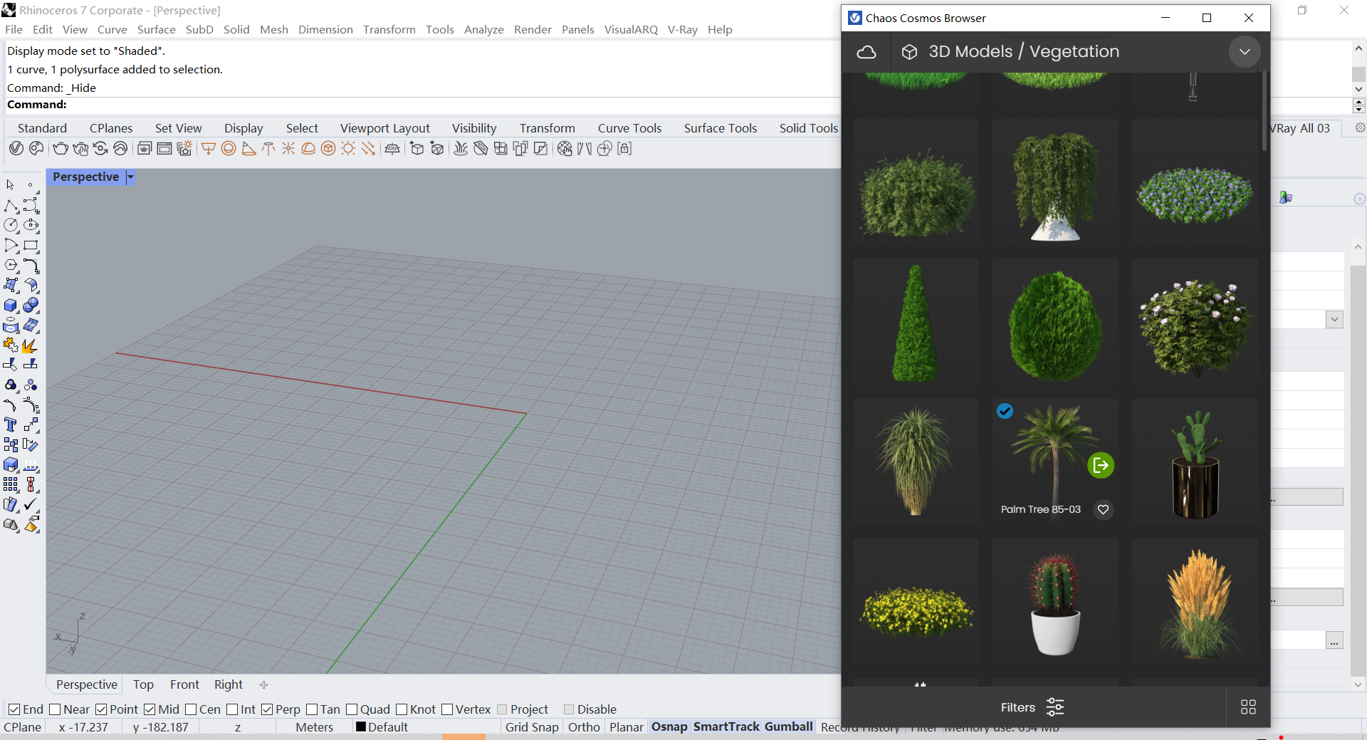Viewport: 1367px width, 740px height.
Task: Select the Rectangular Array tool
Action: [11, 484]
